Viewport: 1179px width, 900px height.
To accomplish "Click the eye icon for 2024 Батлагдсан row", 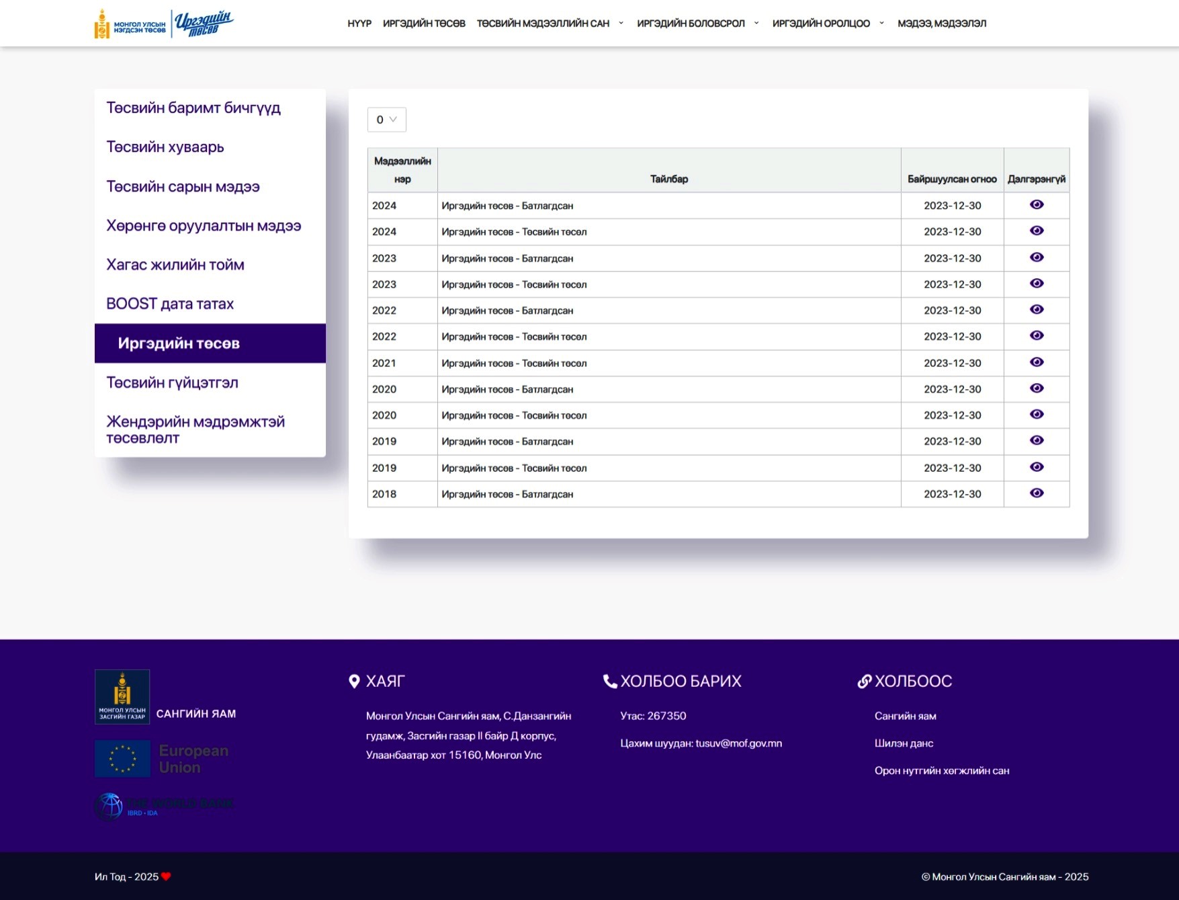I will click(x=1036, y=205).
